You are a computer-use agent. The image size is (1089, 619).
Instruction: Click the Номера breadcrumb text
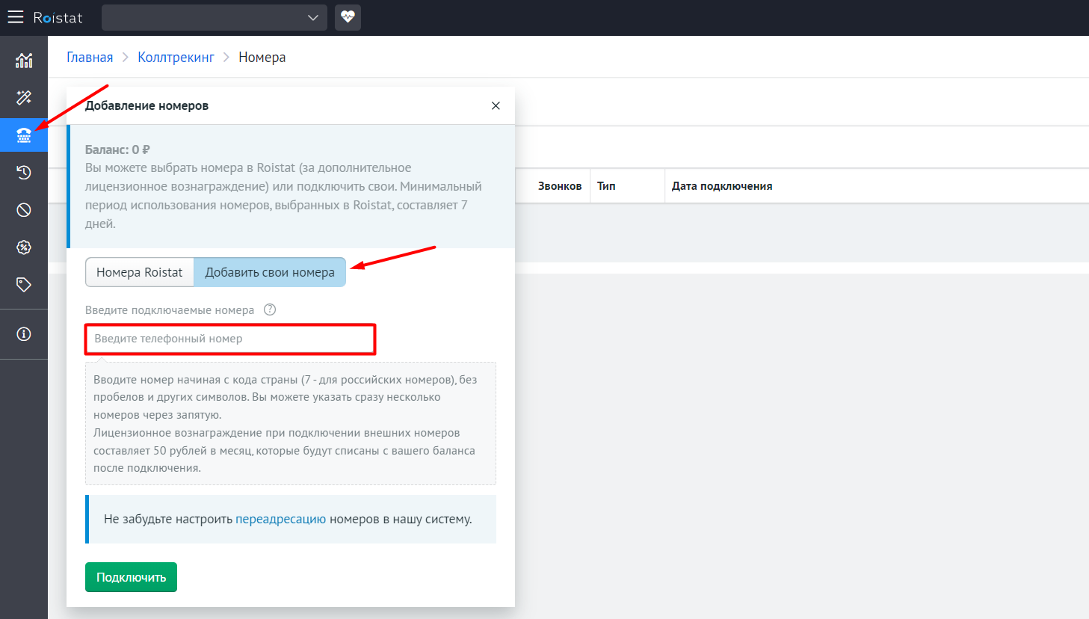pyautogui.click(x=262, y=58)
